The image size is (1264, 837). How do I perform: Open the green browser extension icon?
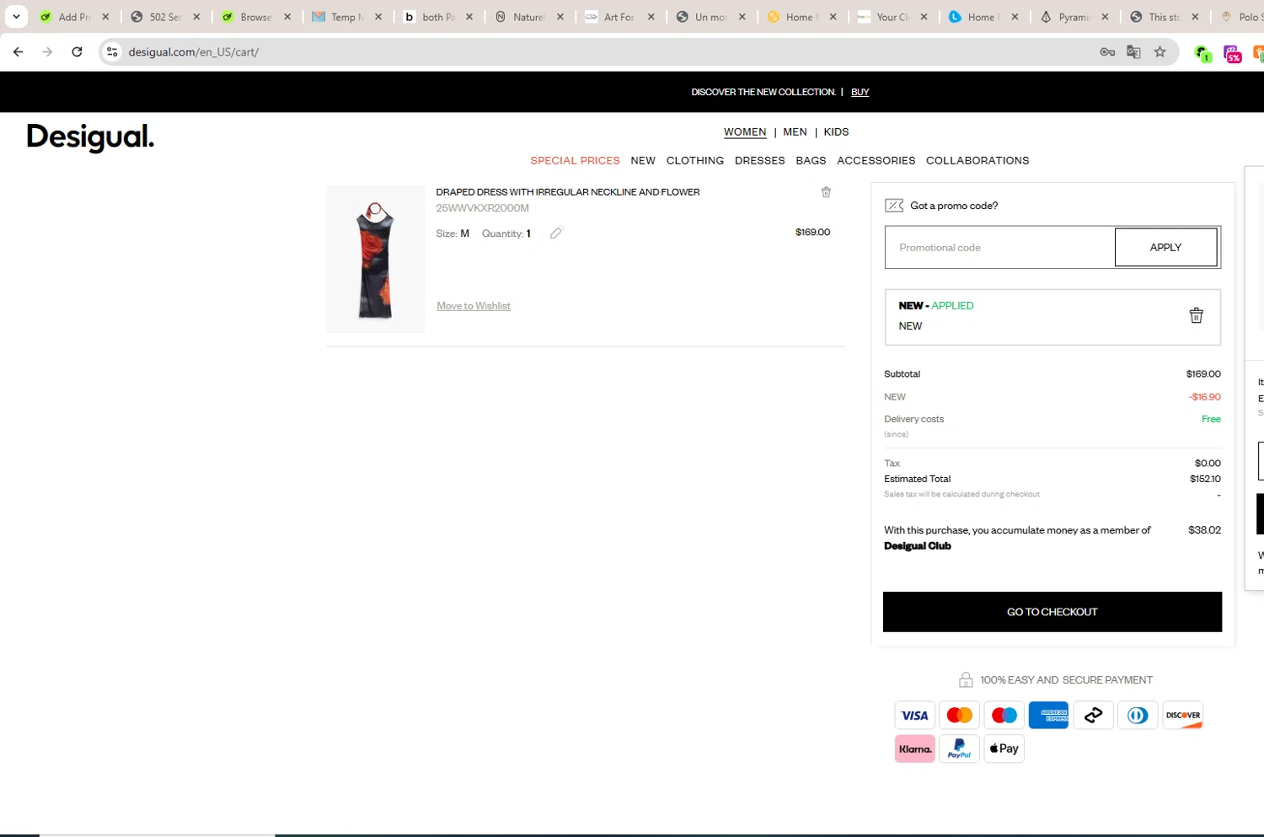click(1202, 54)
